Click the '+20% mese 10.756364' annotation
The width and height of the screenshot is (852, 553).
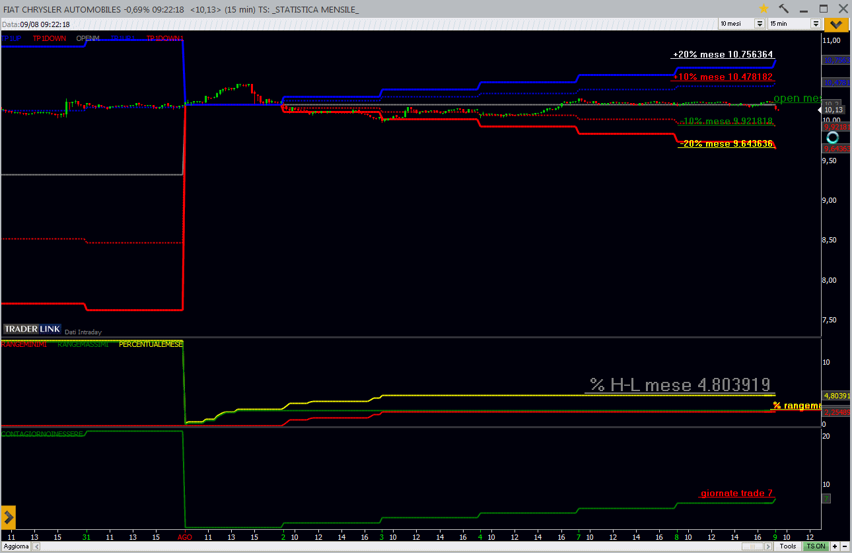[723, 55]
